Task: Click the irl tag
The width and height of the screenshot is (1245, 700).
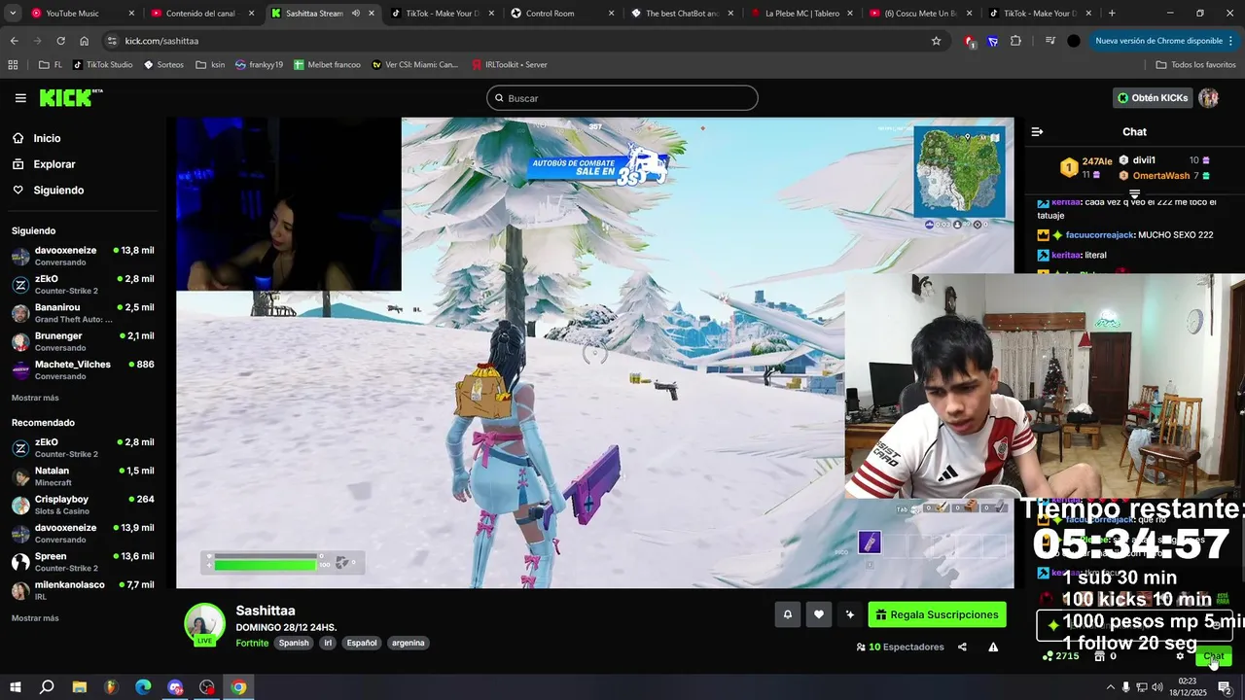Action: pyautogui.click(x=328, y=643)
